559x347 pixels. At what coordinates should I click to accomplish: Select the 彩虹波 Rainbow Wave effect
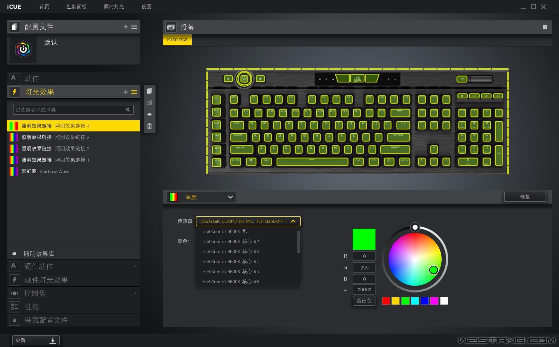tap(73, 171)
